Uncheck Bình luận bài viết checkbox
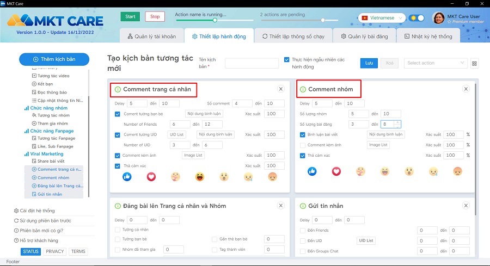Viewport: 490px width, 266px height. tap(303, 134)
